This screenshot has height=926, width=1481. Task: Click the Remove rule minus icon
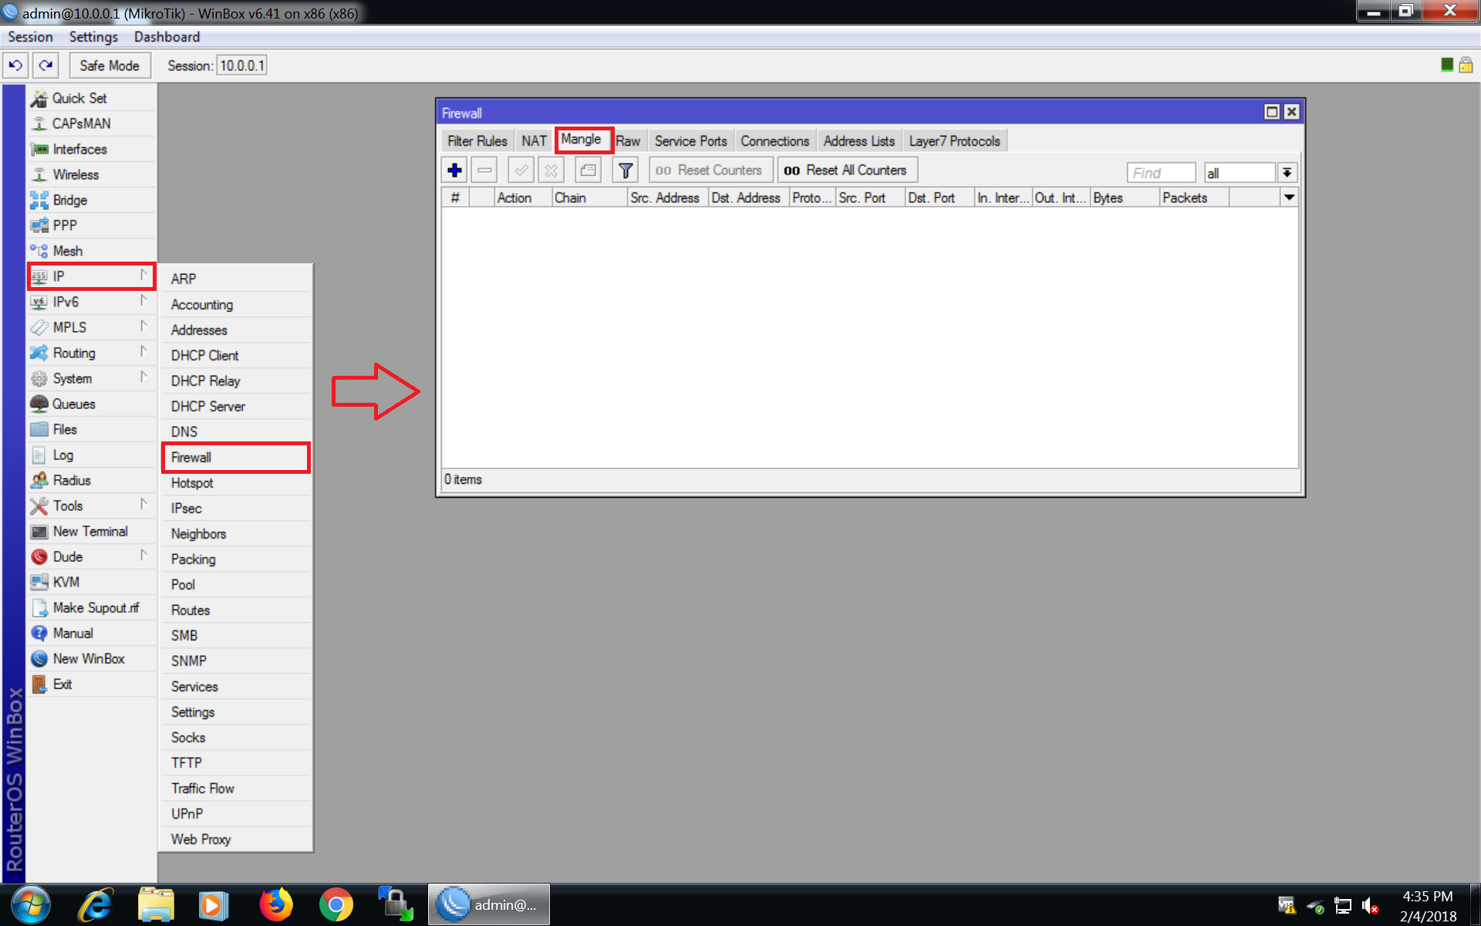[485, 170]
